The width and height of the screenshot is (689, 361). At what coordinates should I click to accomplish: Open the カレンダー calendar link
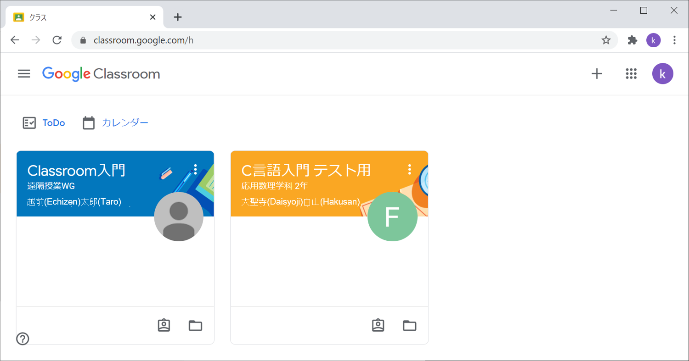coord(125,123)
